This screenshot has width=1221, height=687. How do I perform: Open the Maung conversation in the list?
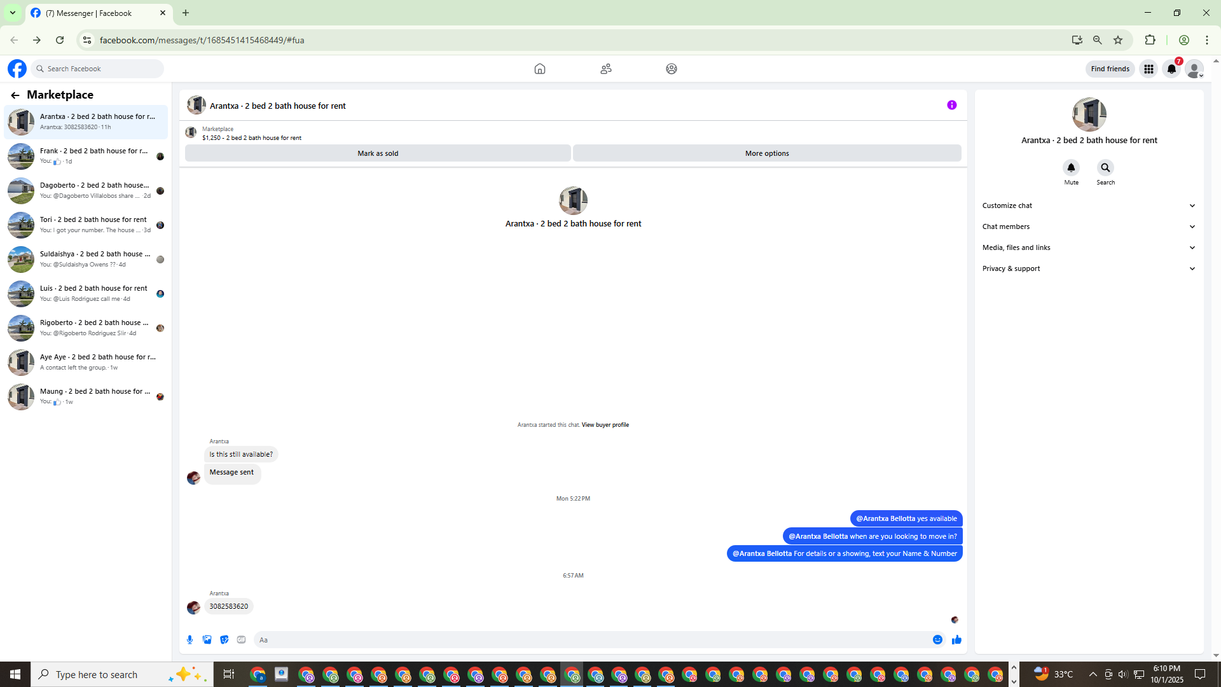(x=86, y=396)
